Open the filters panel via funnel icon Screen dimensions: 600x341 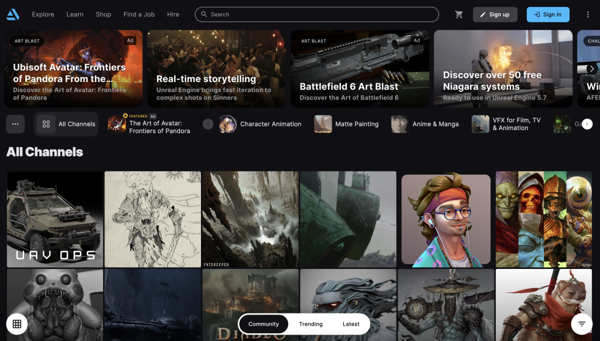[582, 323]
